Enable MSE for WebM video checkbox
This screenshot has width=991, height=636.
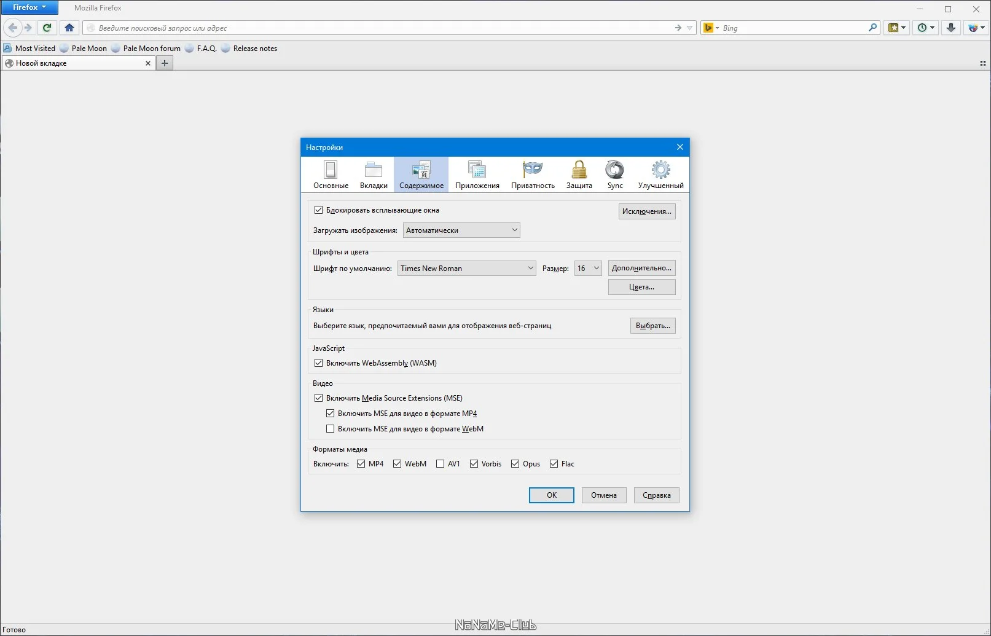330,429
